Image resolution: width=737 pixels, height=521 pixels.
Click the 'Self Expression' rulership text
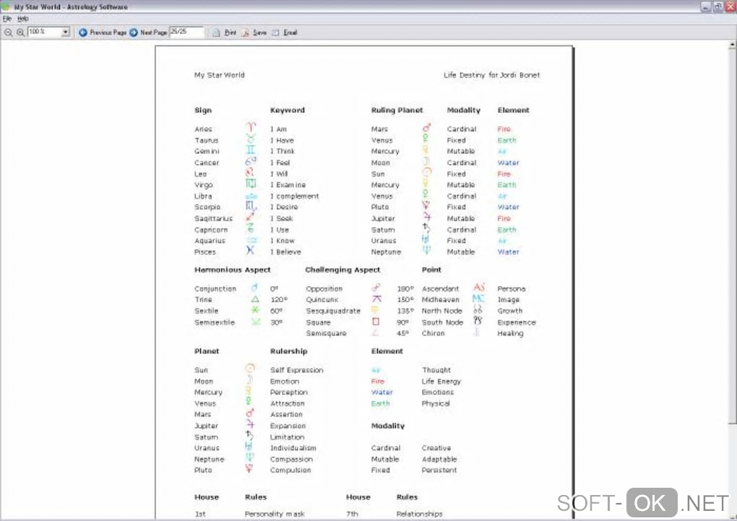(296, 370)
